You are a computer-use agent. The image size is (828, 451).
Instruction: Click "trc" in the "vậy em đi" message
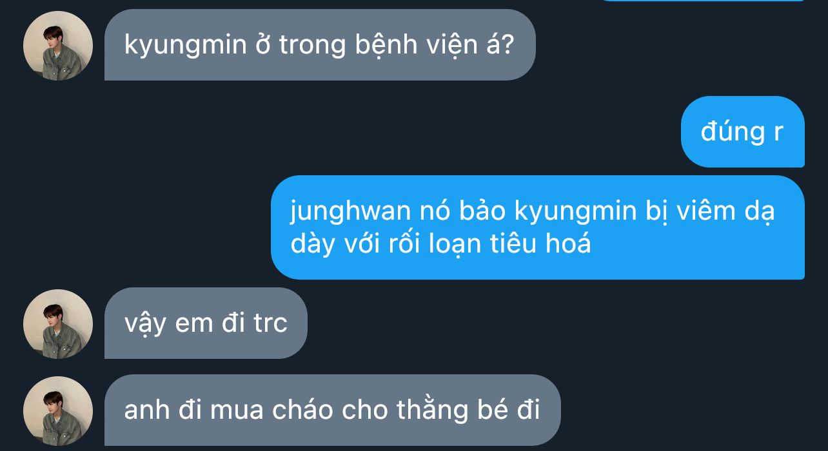point(270,324)
